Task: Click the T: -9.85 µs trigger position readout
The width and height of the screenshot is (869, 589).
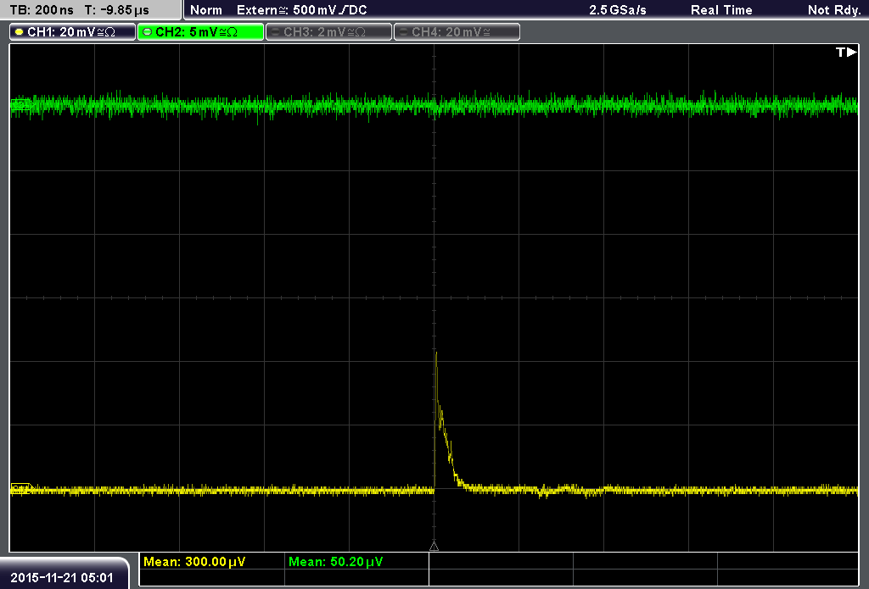Action: point(117,10)
